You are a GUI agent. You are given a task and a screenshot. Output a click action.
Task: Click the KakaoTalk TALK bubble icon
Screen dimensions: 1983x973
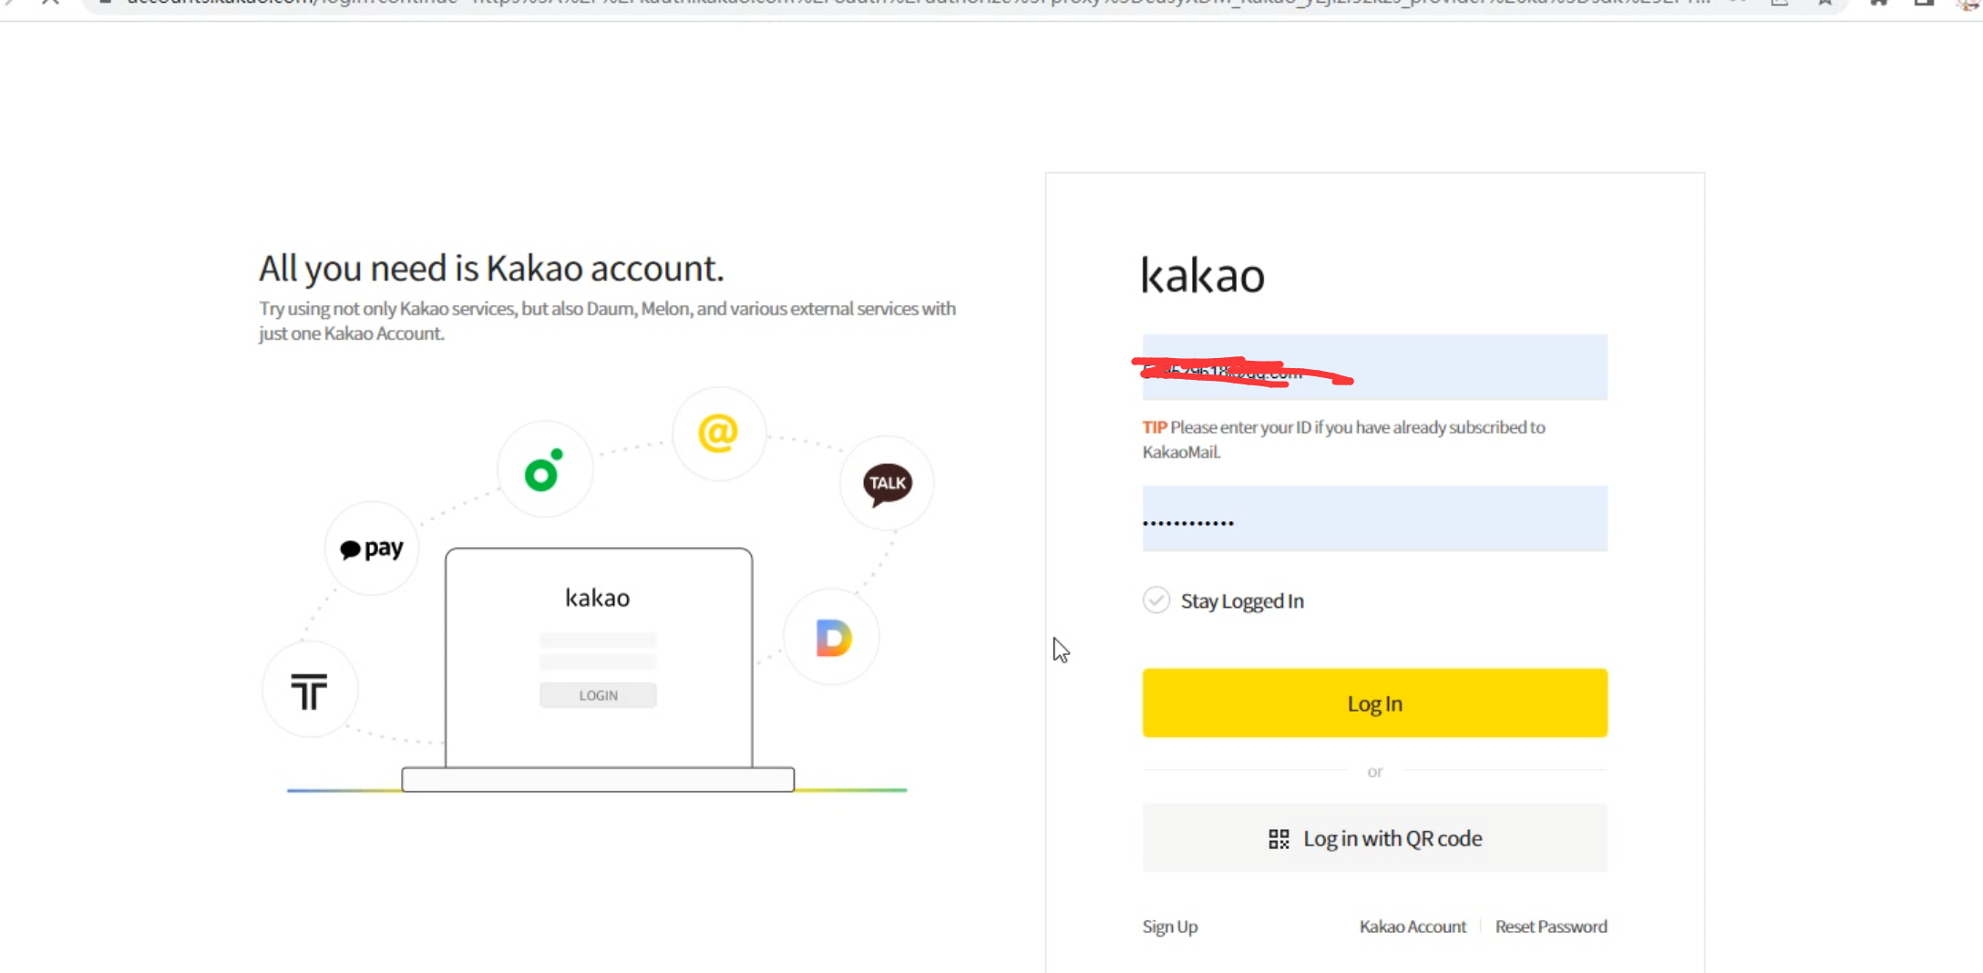click(887, 484)
